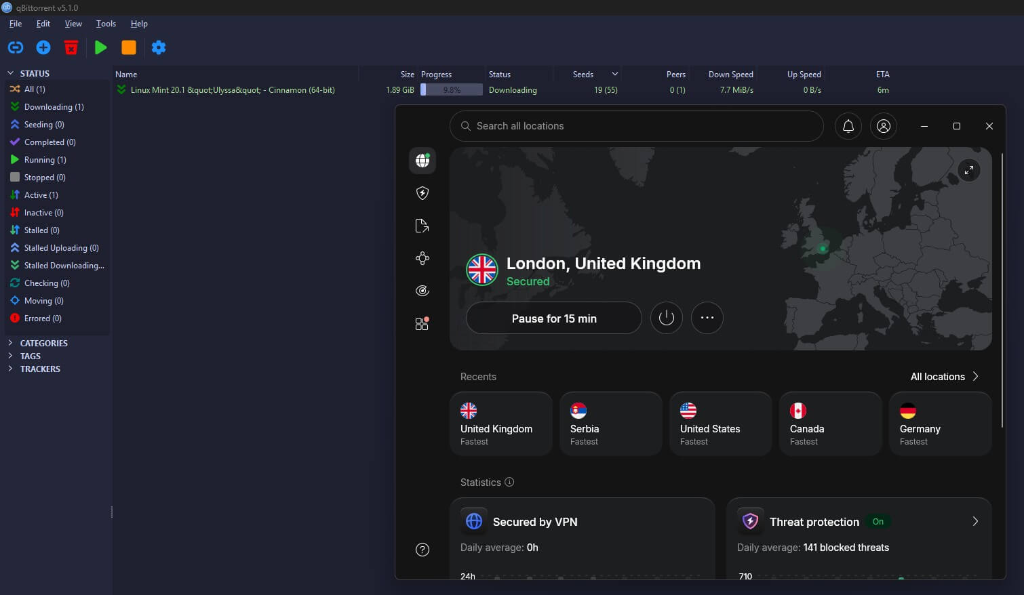1024x595 pixels.
Task: Click Pause for 15 min button
Action: (554, 318)
